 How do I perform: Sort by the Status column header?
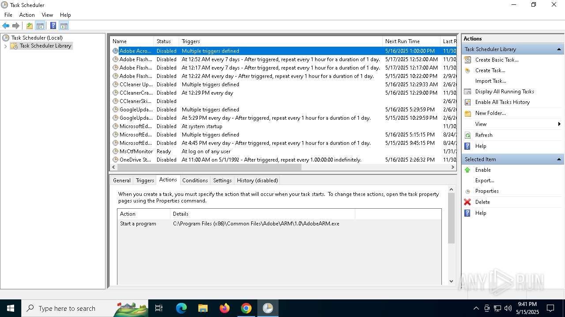pos(166,41)
